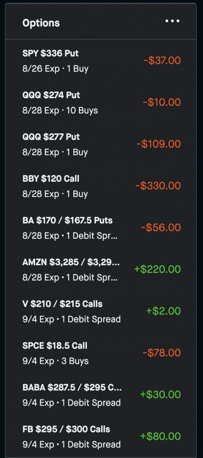The width and height of the screenshot is (203, 458).
Task: Select the SPCE $18.5 Call position
Action: pos(101,353)
